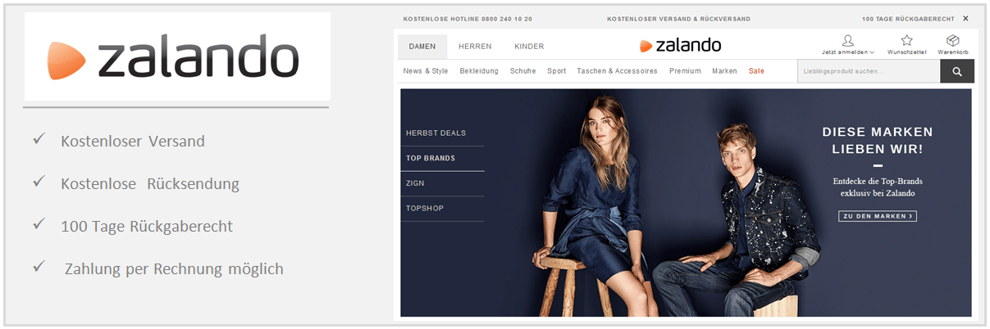Click the Kostenlose Rücksendung bullet text
This screenshot has width=990, height=329.
pyautogui.click(x=150, y=184)
